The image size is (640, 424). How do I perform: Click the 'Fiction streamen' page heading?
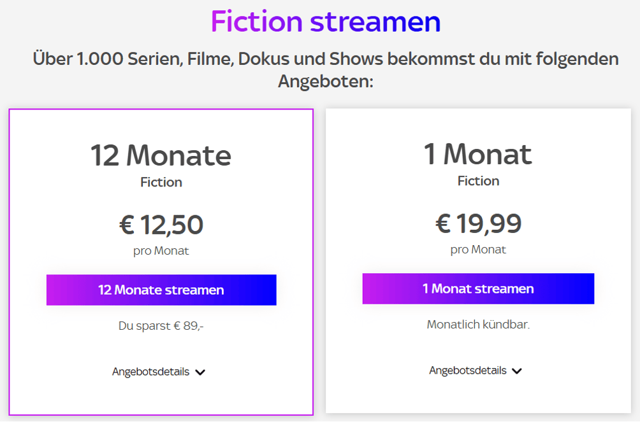pyautogui.click(x=326, y=22)
